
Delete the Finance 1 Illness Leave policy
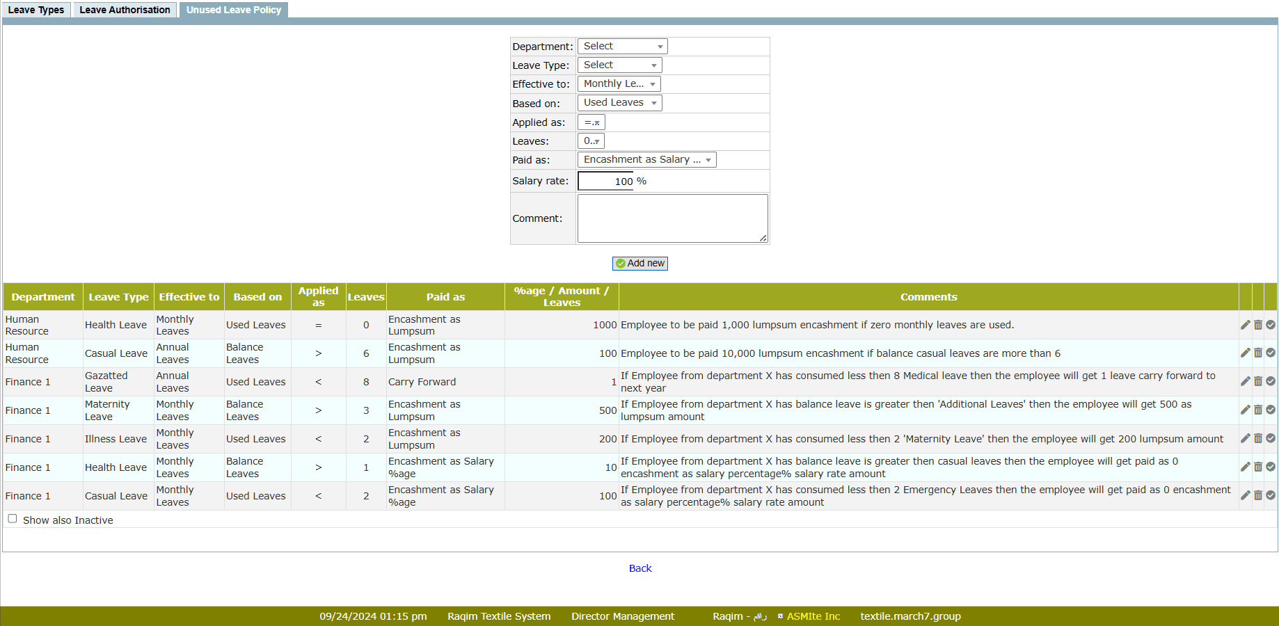1258,439
